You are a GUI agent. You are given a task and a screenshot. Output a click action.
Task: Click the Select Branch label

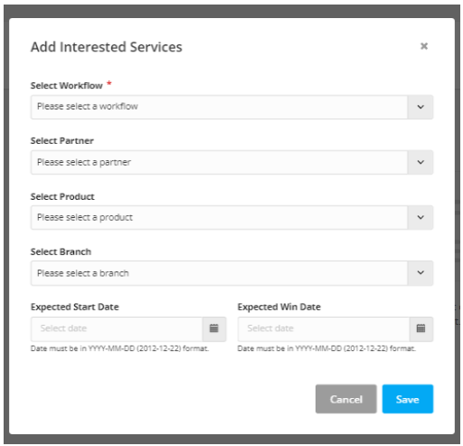(61, 251)
